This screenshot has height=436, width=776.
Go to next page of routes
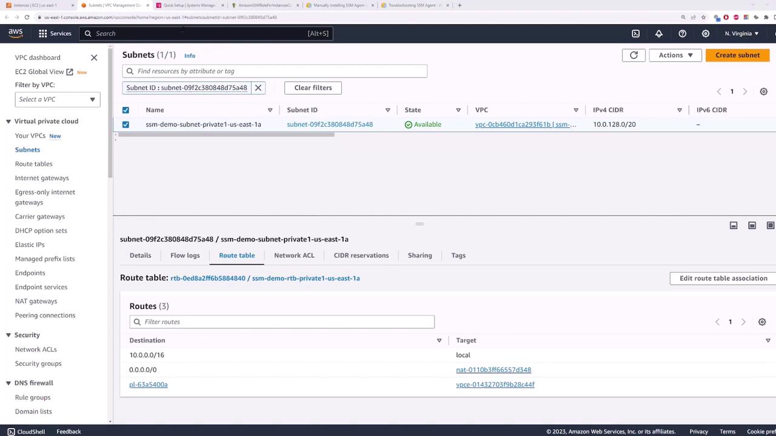tap(743, 322)
